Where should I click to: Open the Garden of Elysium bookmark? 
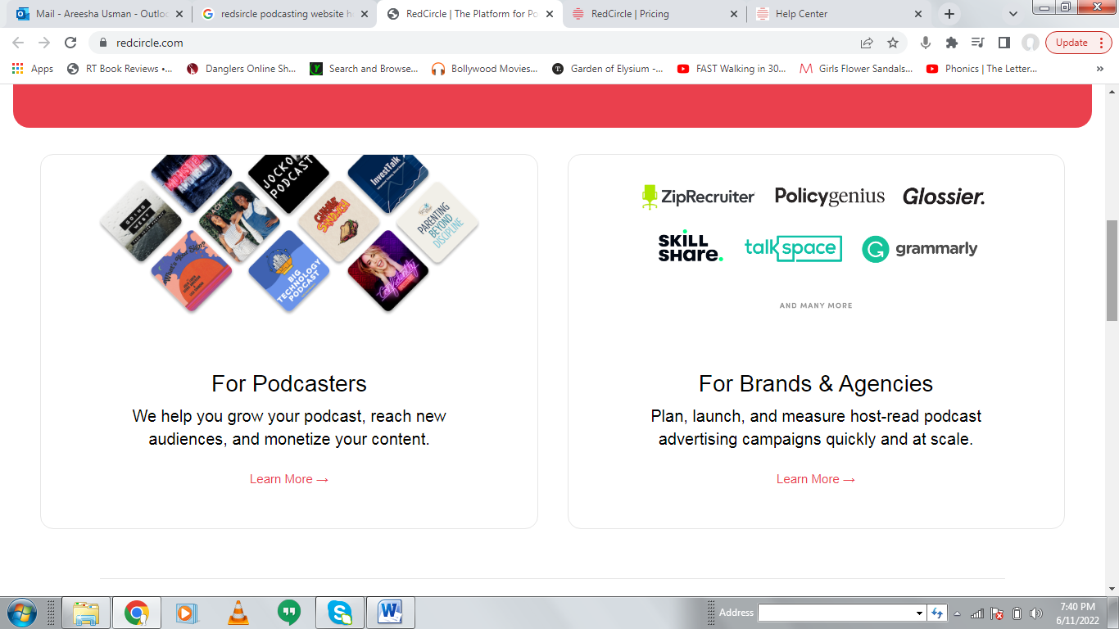608,69
